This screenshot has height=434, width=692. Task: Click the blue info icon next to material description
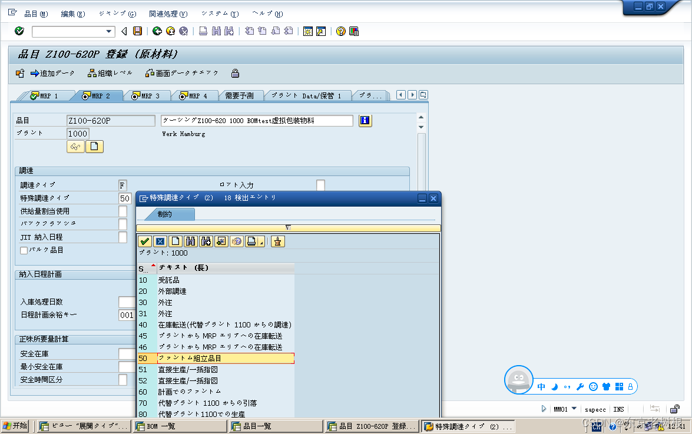coord(365,120)
